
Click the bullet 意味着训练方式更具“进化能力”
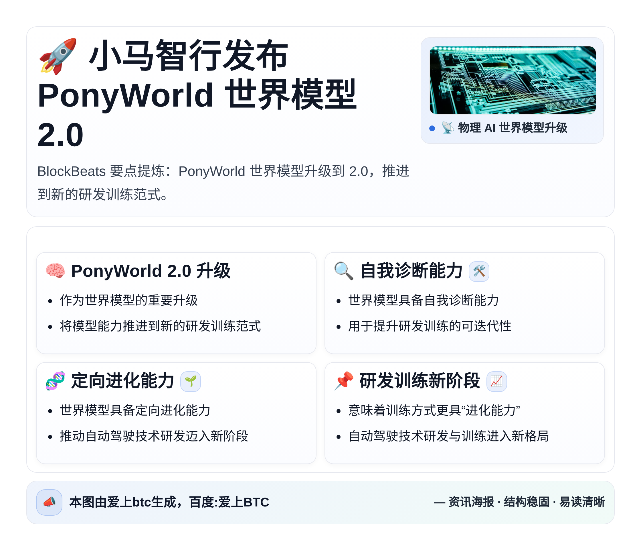(434, 411)
